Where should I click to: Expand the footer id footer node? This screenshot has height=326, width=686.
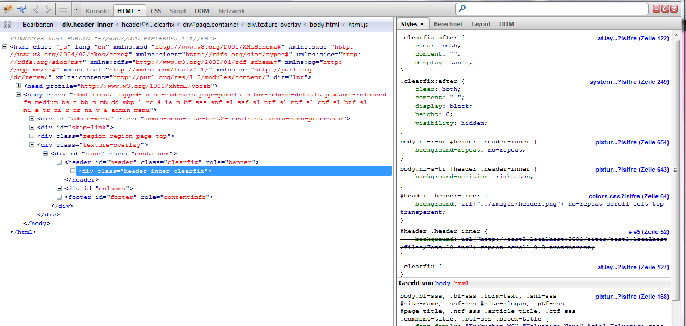click(x=59, y=197)
